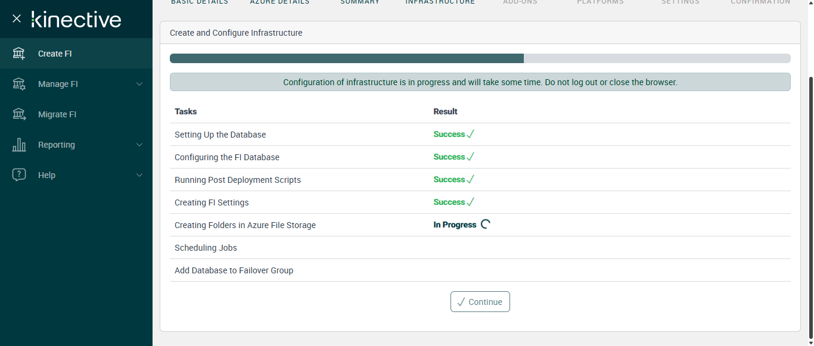Click the Help question mark icon
This screenshot has width=814, height=346.
click(x=19, y=175)
